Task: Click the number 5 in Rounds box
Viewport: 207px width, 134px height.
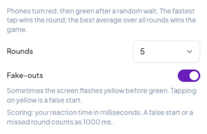Action: pos(142,52)
